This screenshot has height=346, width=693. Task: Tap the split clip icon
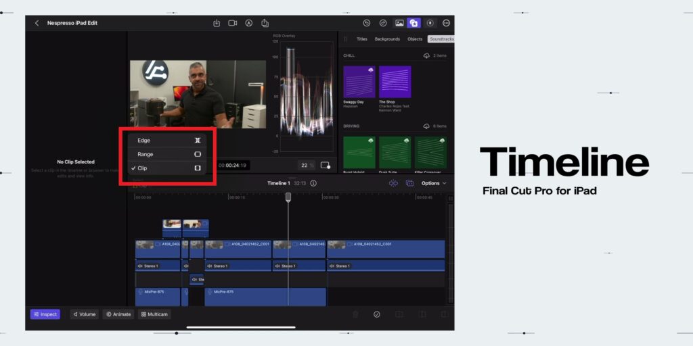click(399, 314)
